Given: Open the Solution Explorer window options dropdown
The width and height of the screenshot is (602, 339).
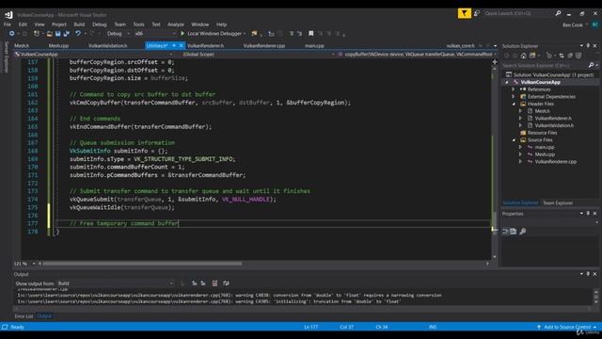Looking at the screenshot, I should click(581, 46).
